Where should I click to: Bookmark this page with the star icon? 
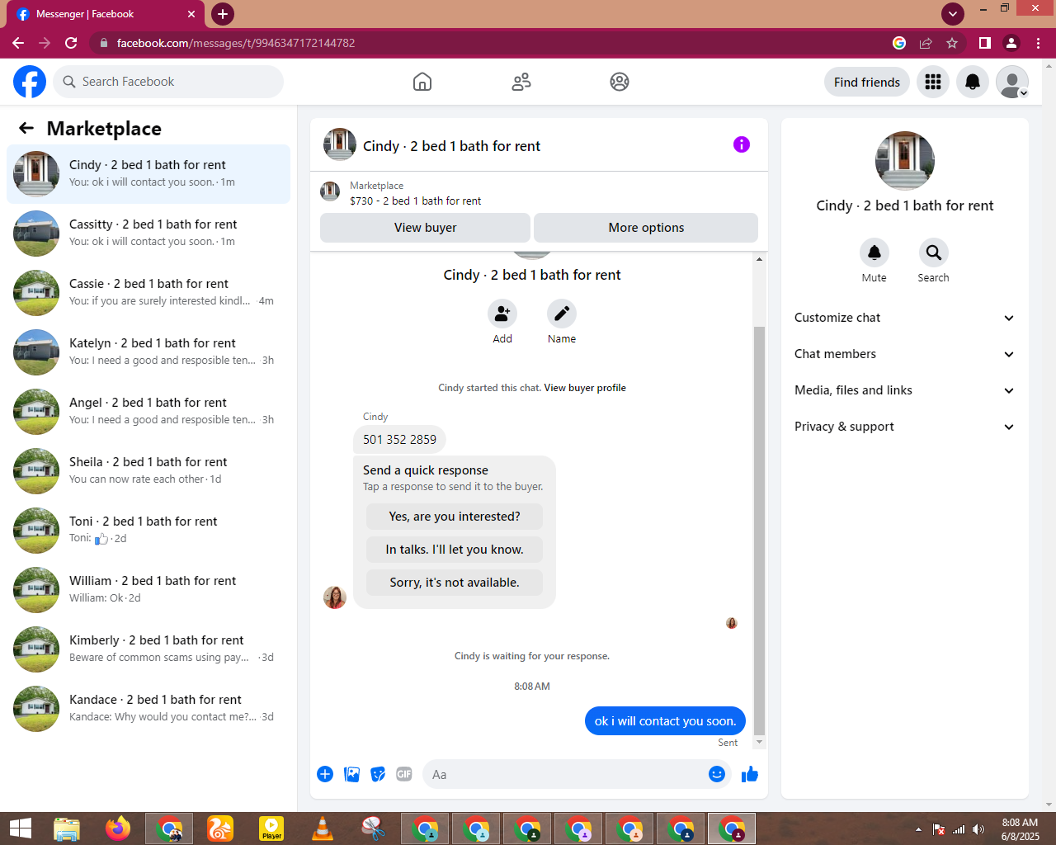[x=952, y=43]
